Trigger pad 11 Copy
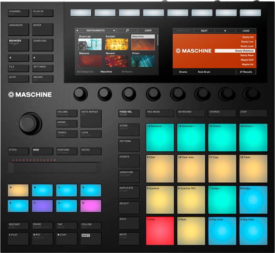The width and height of the screenshot is (275, 253). click(x=222, y=169)
